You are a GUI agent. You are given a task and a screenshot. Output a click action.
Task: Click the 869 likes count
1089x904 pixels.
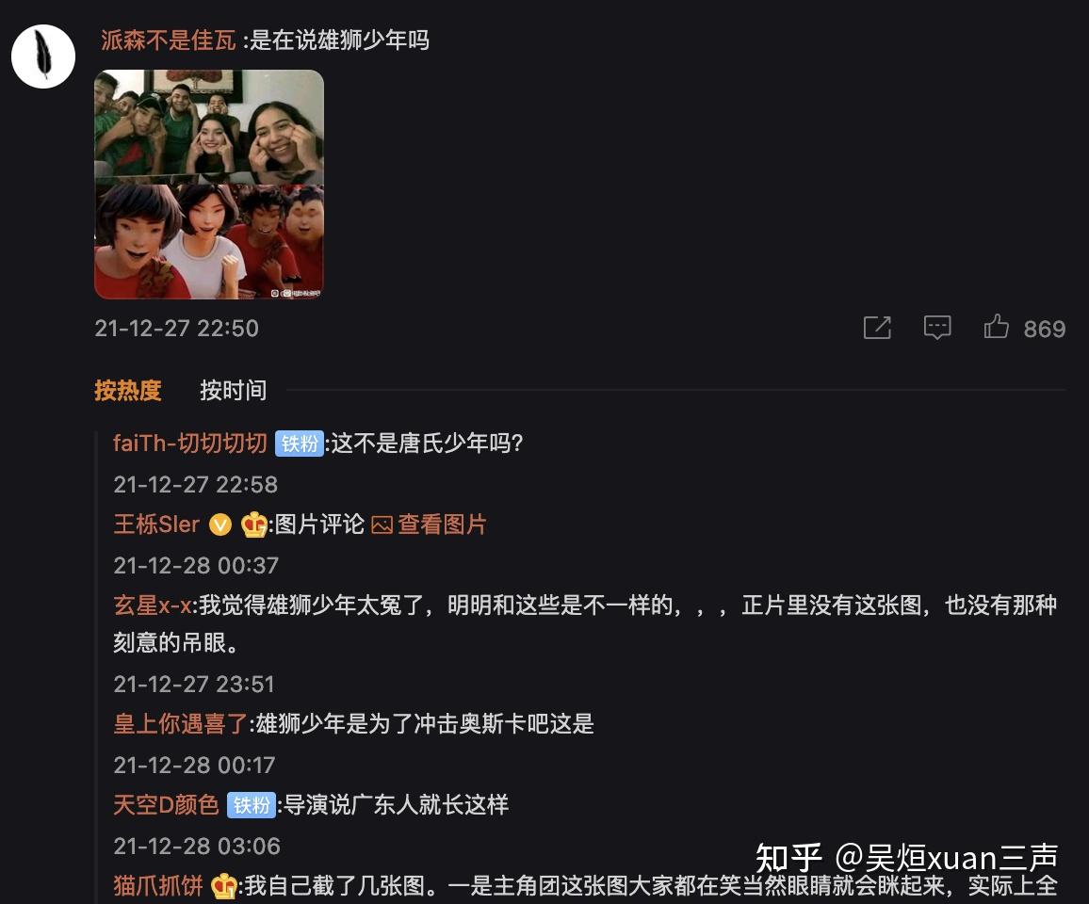tap(1044, 329)
